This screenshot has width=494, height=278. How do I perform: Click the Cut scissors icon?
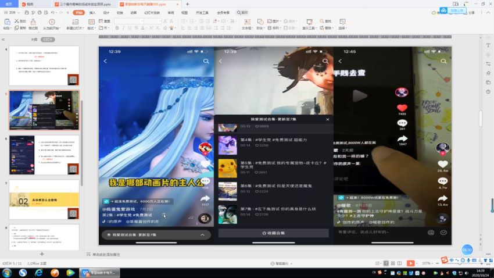[x=17, y=21]
